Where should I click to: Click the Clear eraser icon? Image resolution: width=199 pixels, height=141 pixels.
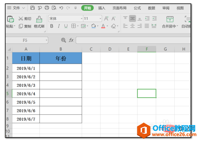pyautogui.click(x=113, y=26)
